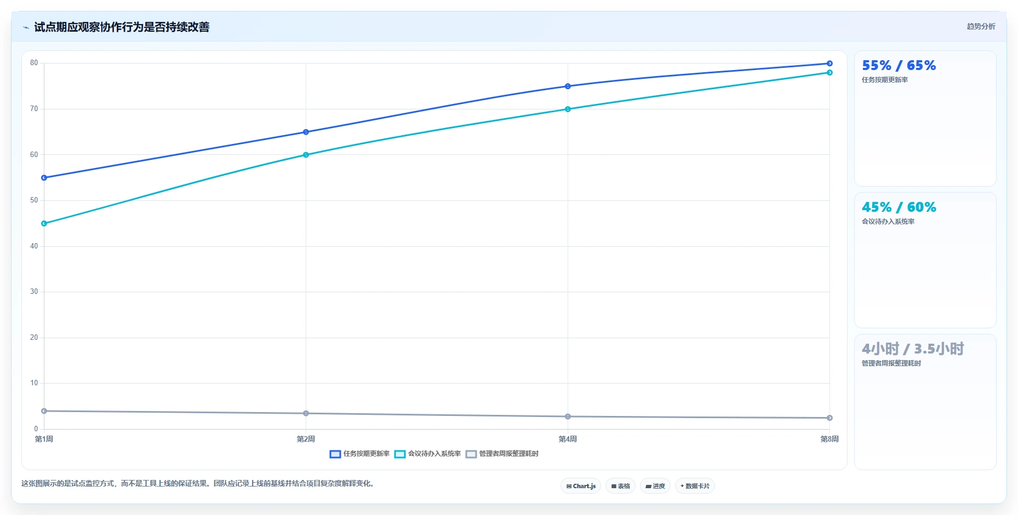The width and height of the screenshot is (1018, 515).
Task: Click the teal data point at 第8周
Action: [x=830, y=73]
